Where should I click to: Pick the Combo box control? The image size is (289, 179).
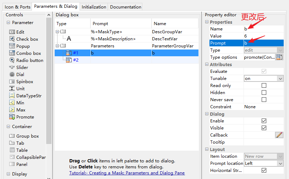pyautogui.click(x=25, y=53)
